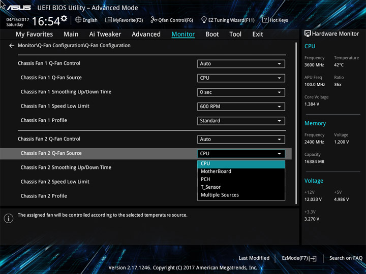Image resolution: width=366 pixels, height=274 pixels.
Task: Click Core Voltage value 1.384 V
Action: [x=312, y=104]
